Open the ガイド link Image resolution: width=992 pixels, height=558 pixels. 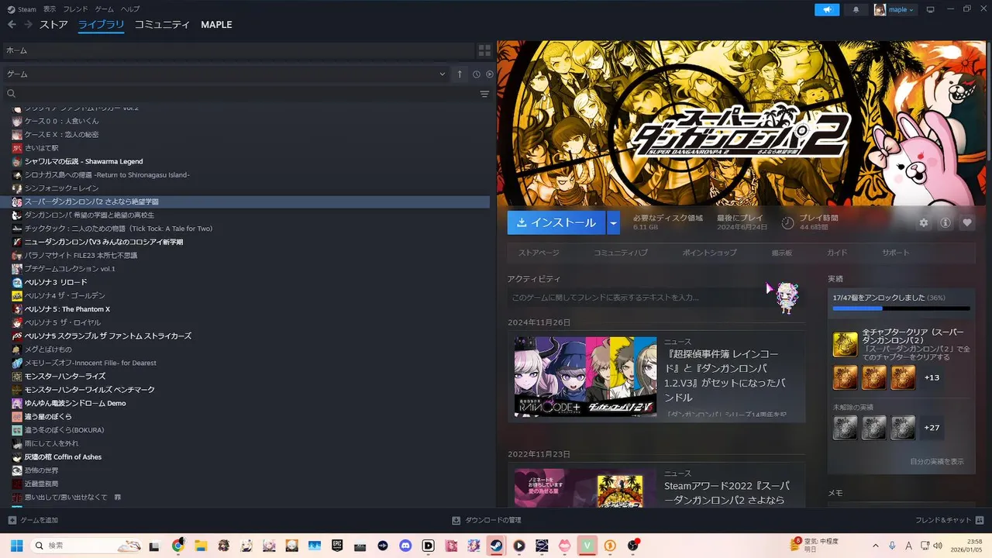837,253
